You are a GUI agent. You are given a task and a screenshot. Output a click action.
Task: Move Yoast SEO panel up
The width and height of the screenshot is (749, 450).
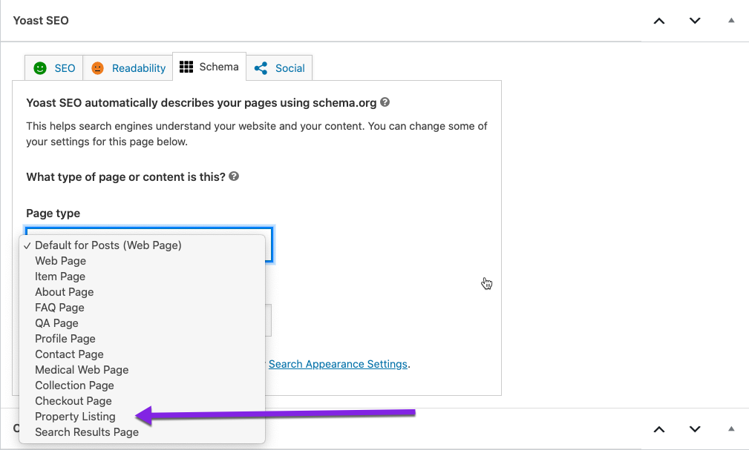[658, 21]
